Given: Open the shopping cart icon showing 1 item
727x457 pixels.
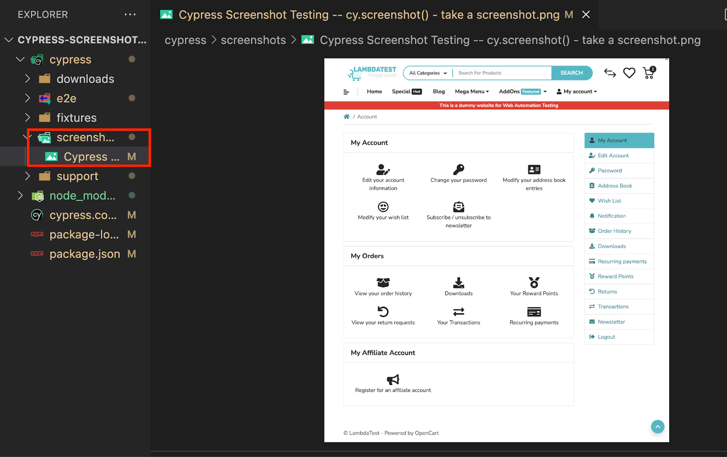Looking at the screenshot, I should tap(647, 73).
